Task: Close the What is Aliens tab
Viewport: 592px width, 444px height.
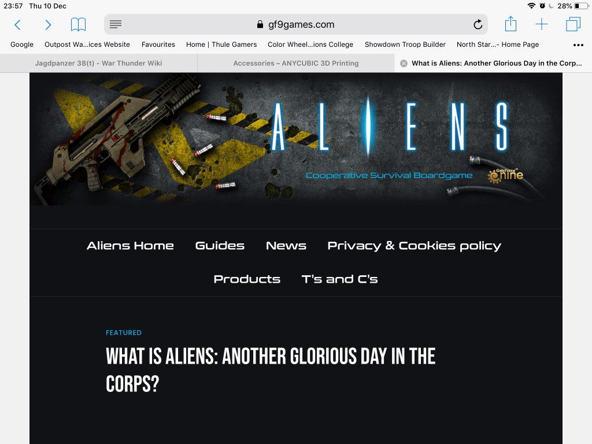Action: [404, 64]
